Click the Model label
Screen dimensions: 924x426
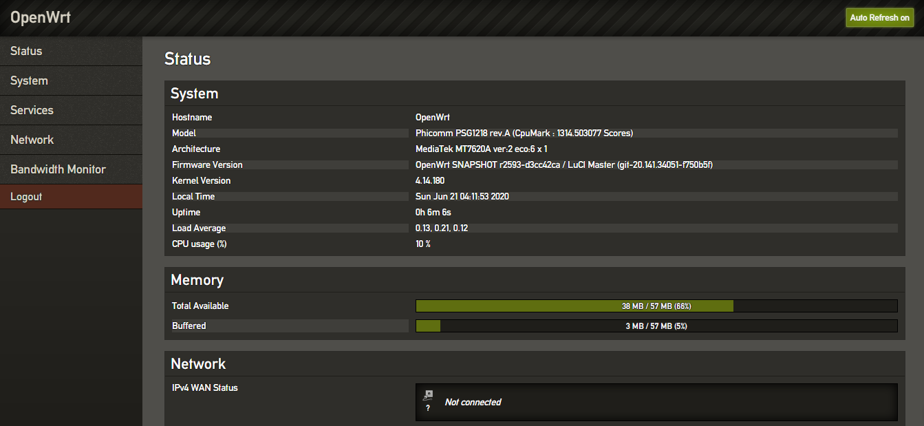[184, 133]
